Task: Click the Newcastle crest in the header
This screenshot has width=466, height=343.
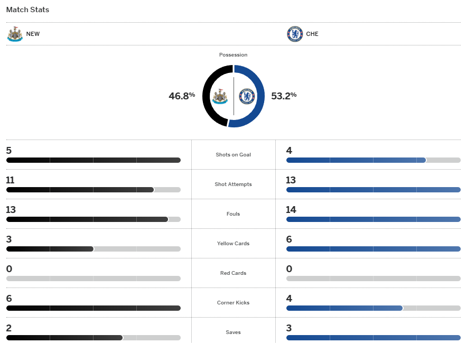Action: [x=15, y=34]
